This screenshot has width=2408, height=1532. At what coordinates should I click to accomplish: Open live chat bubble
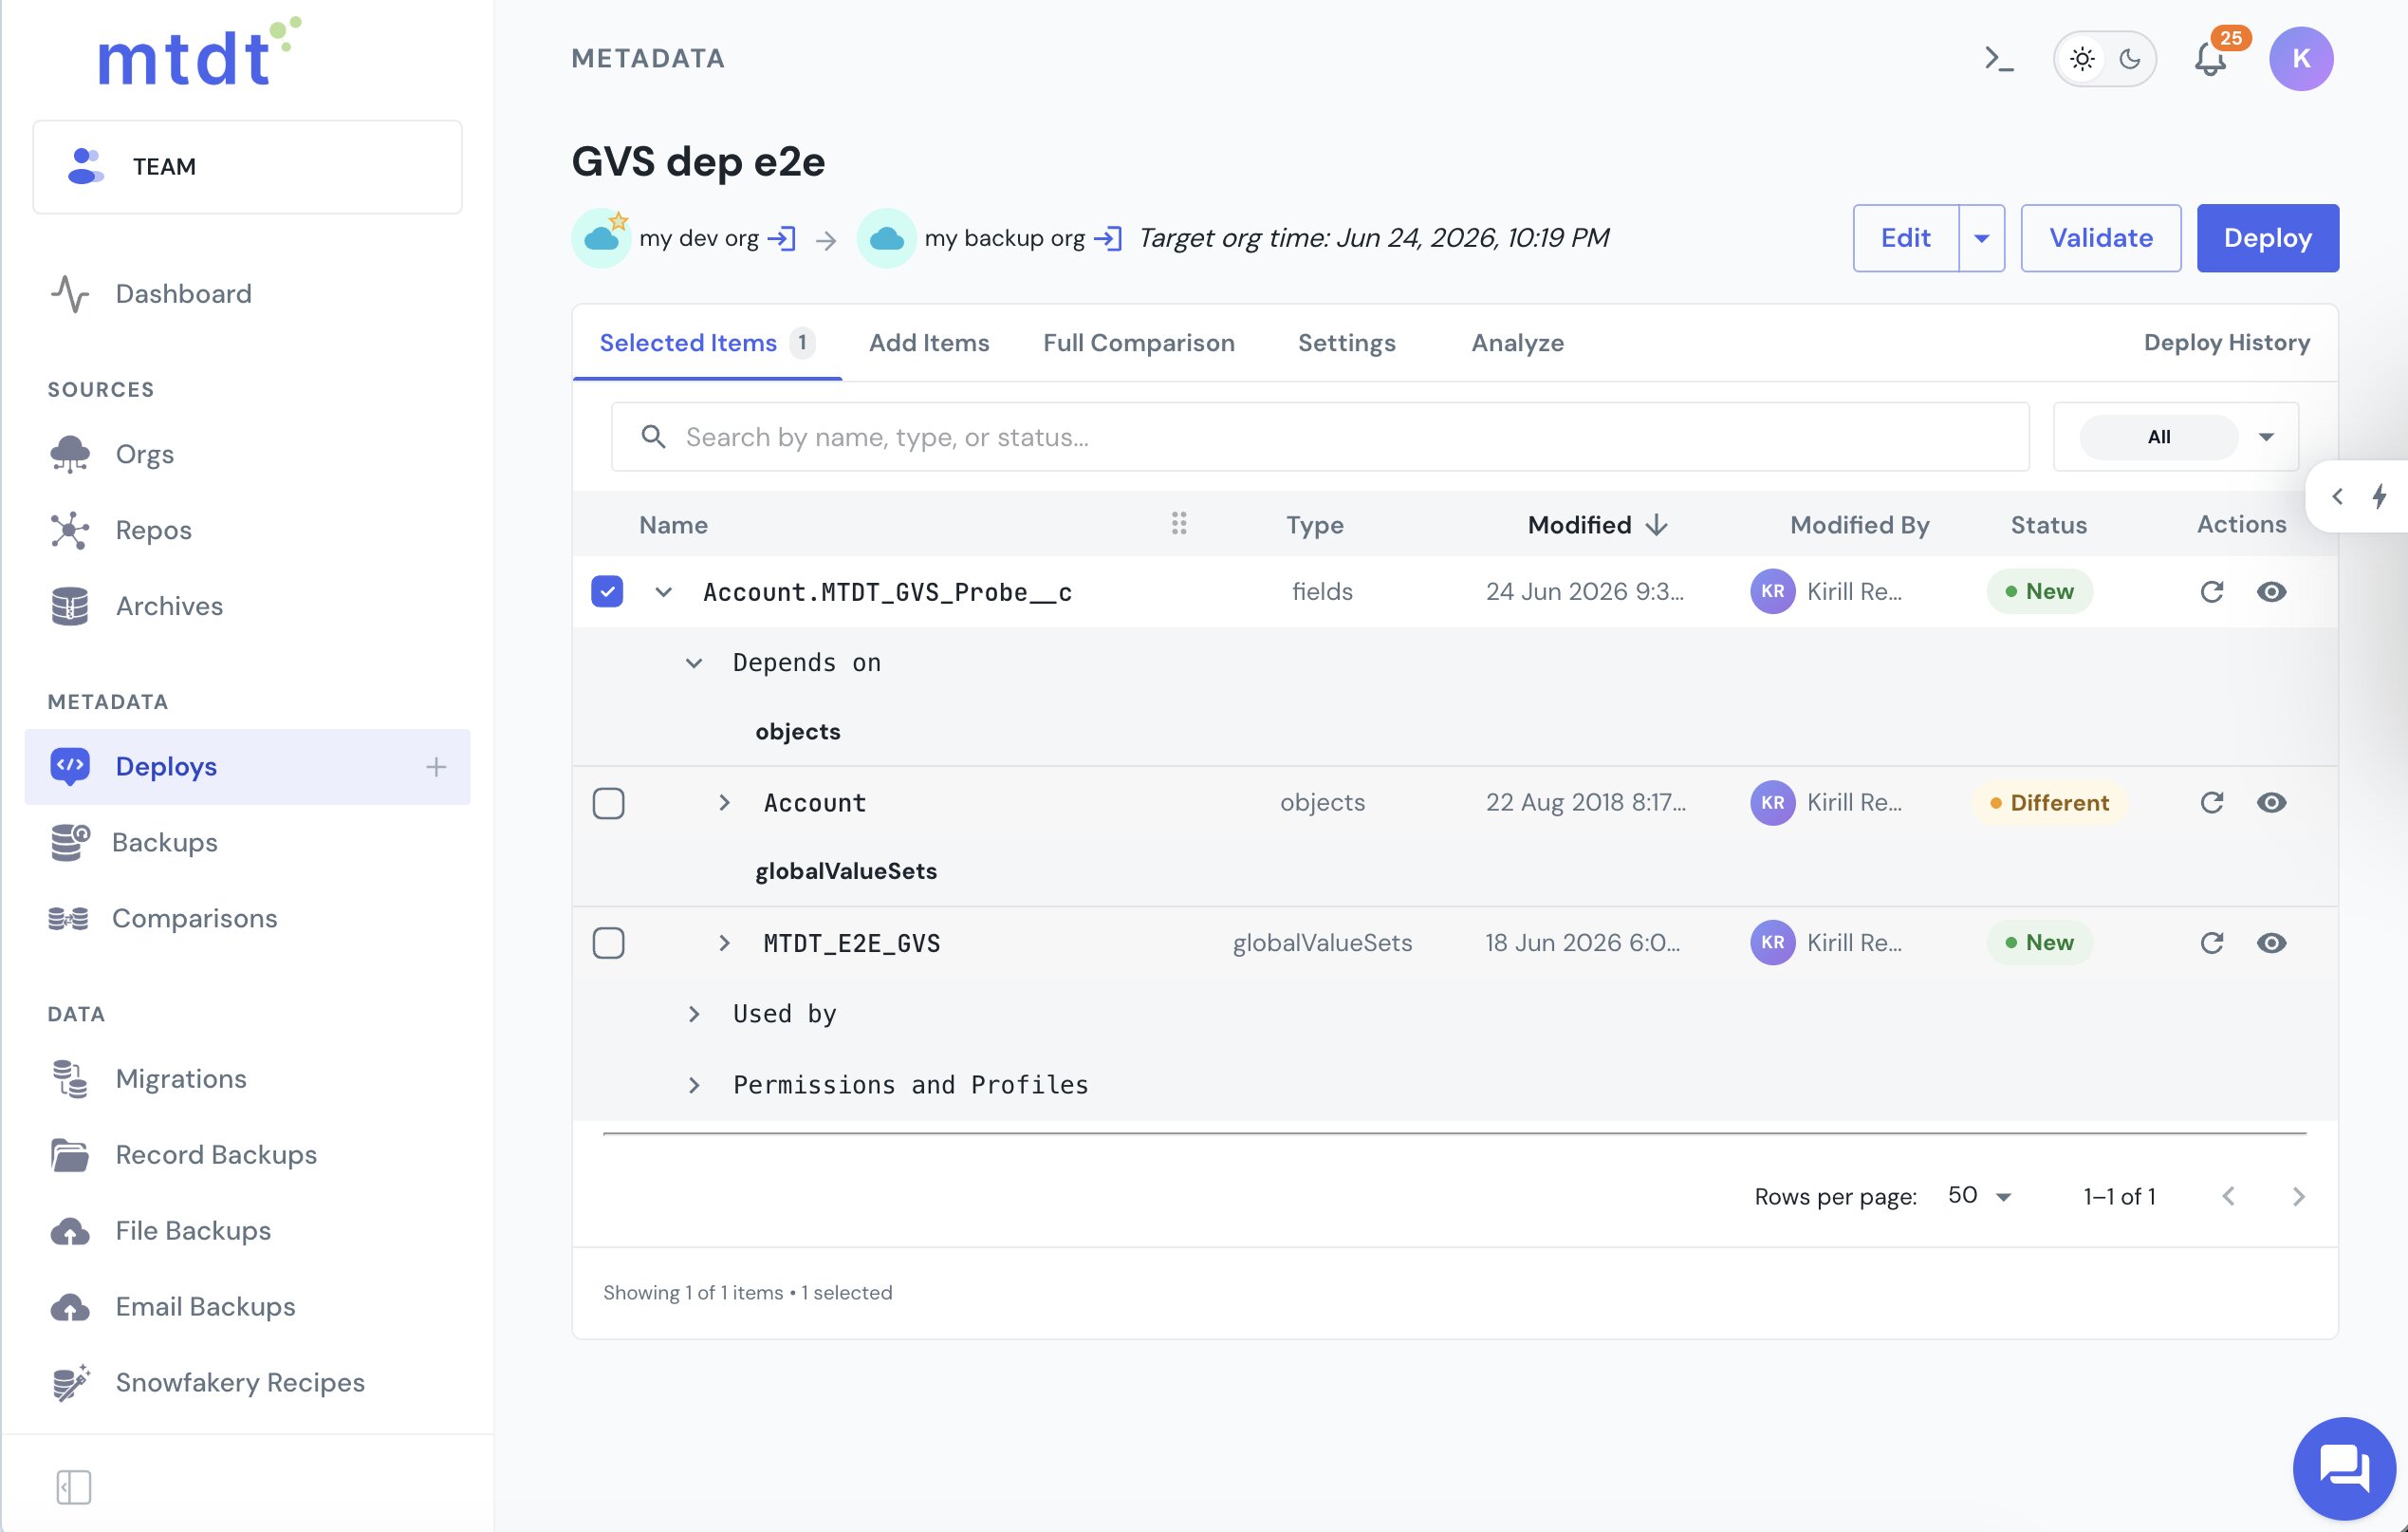[2343, 1467]
